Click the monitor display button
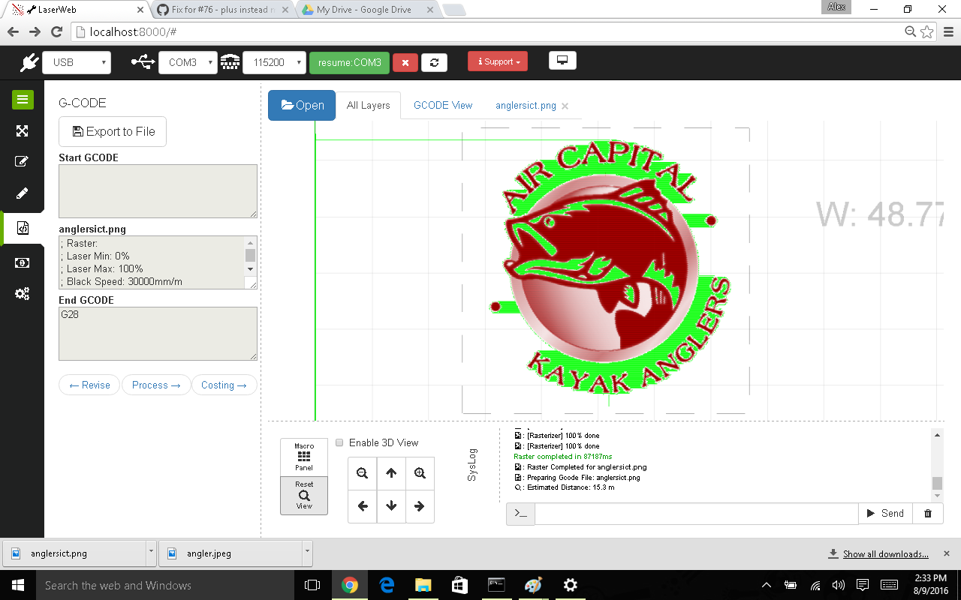The width and height of the screenshot is (961, 600). (x=562, y=61)
